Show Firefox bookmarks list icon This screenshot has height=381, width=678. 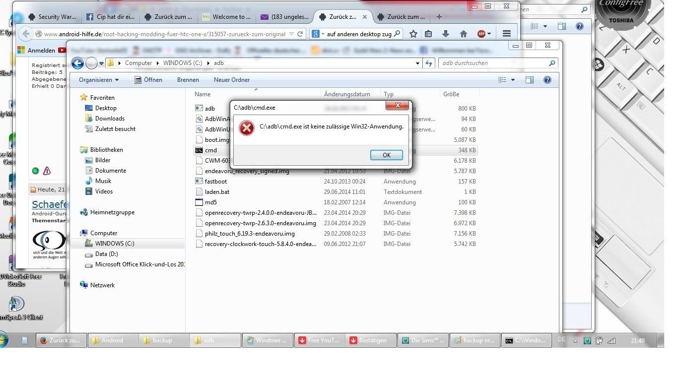[428, 34]
